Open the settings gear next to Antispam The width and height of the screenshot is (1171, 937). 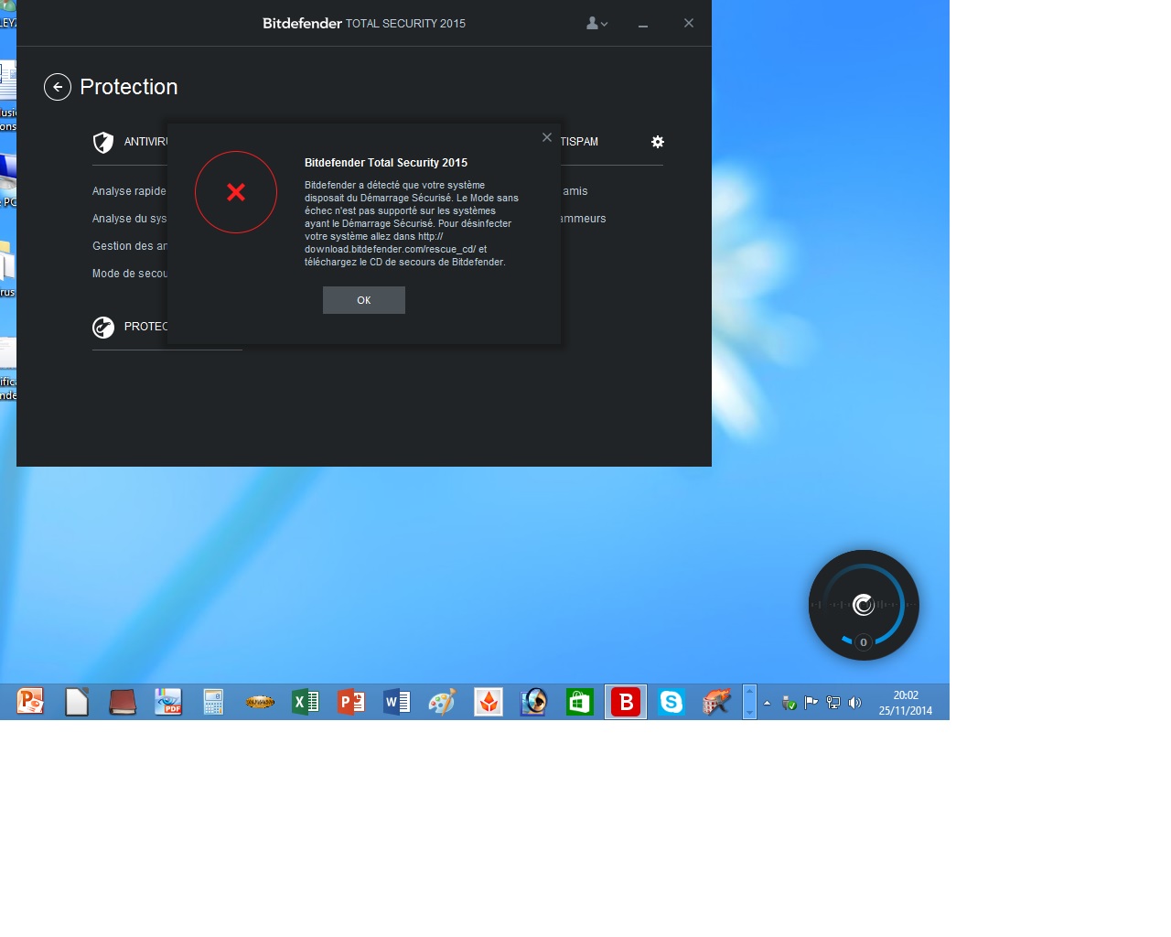pos(658,142)
